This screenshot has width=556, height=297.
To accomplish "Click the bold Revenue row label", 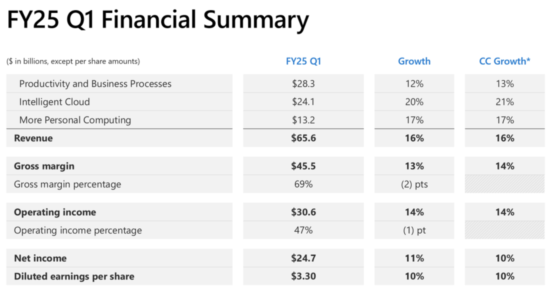I will [x=33, y=138].
